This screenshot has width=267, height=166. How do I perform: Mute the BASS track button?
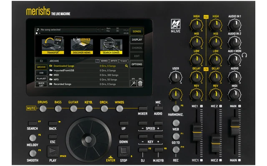coord(58,109)
